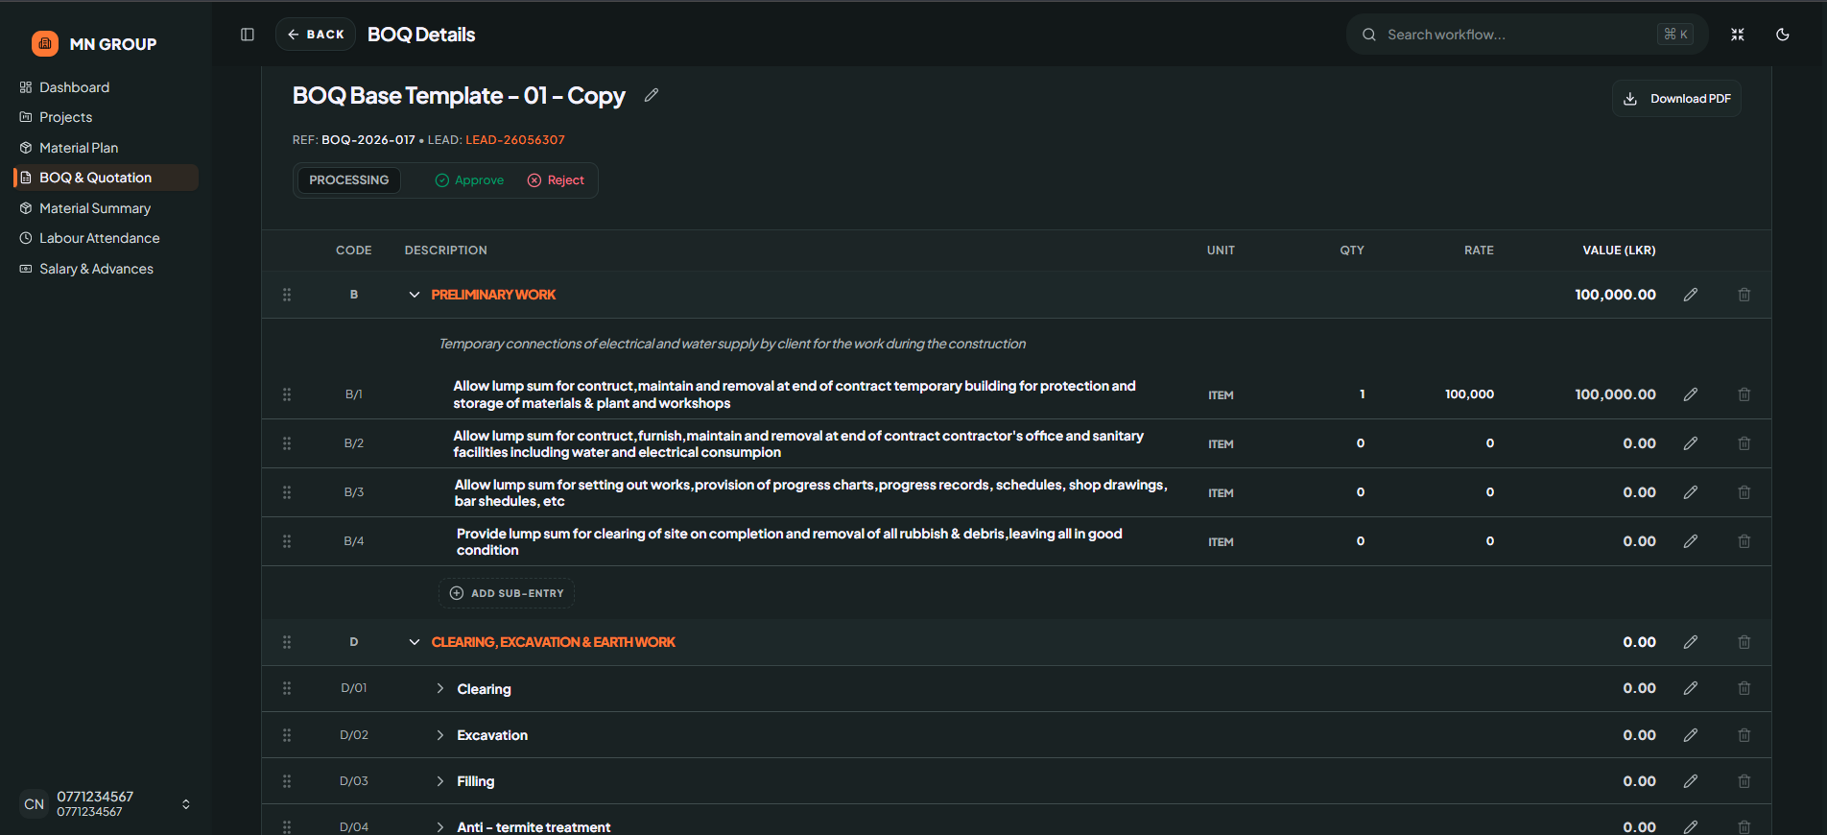The image size is (1827, 835).
Task: Expand the Filling D/03 row
Action: tap(440, 781)
